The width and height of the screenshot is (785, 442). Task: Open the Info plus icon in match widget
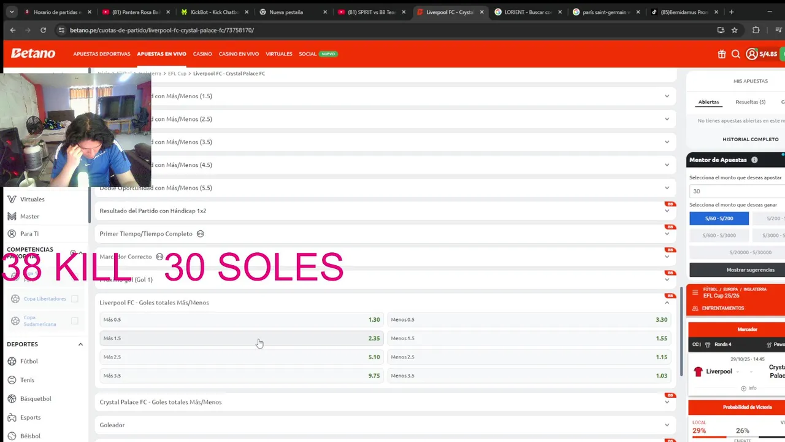pyautogui.click(x=744, y=388)
